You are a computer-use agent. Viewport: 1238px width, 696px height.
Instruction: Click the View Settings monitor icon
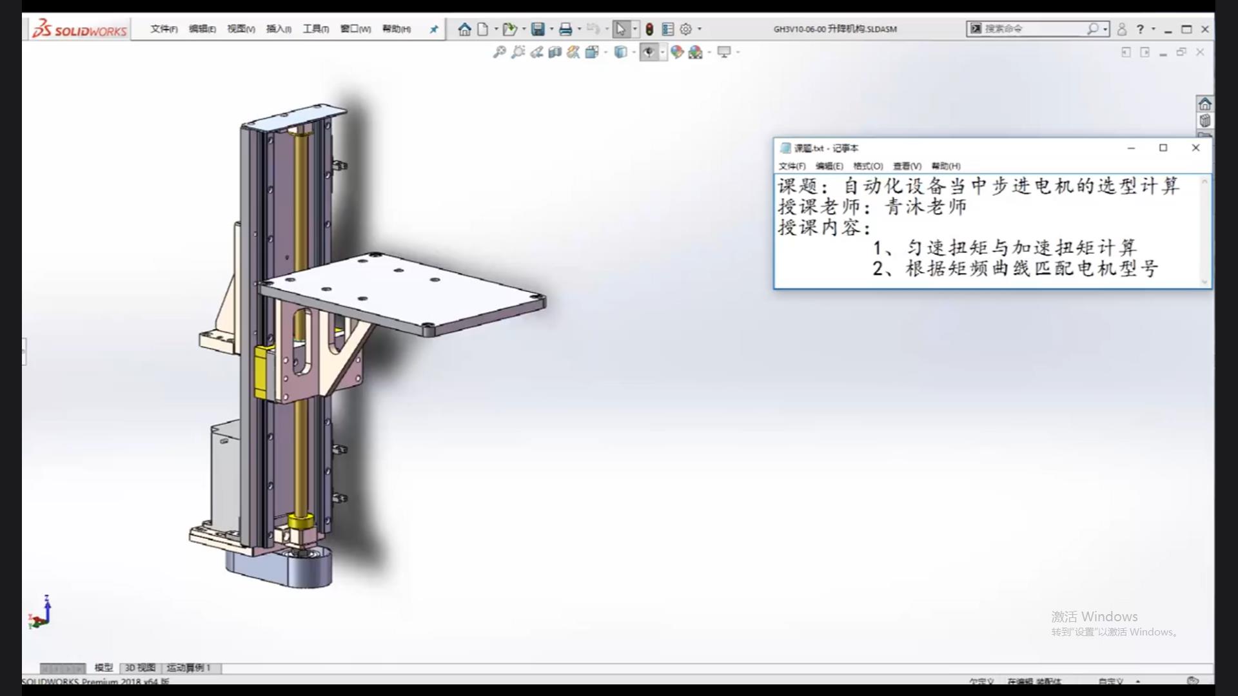pos(724,52)
